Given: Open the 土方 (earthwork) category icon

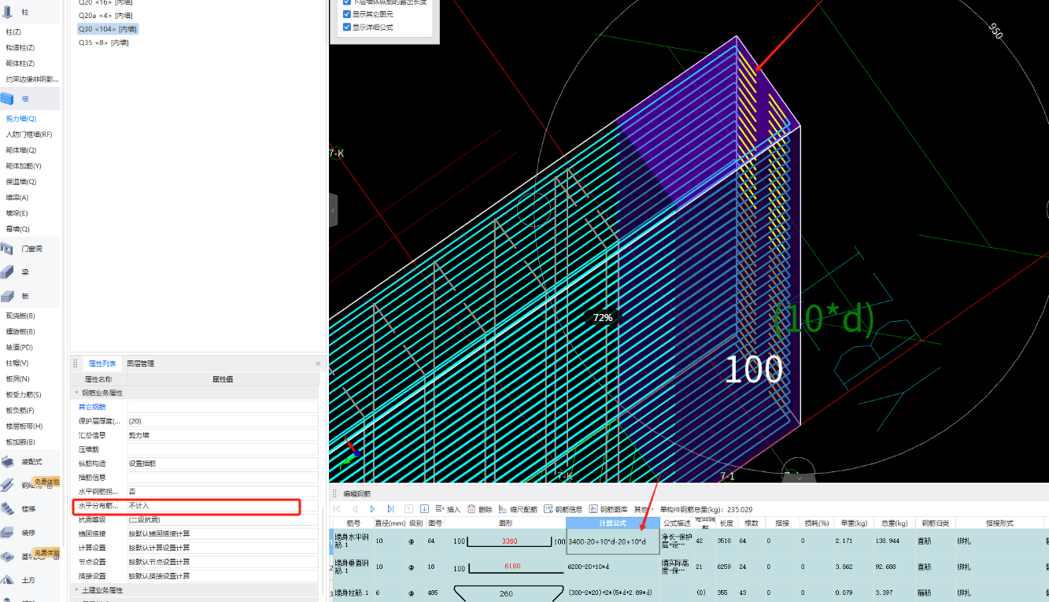Looking at the screenshot, I should [x=8, y=580].
